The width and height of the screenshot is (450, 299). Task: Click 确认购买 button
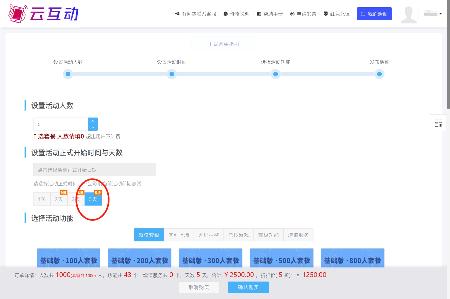pyautogui.click(x=248, y=287)
